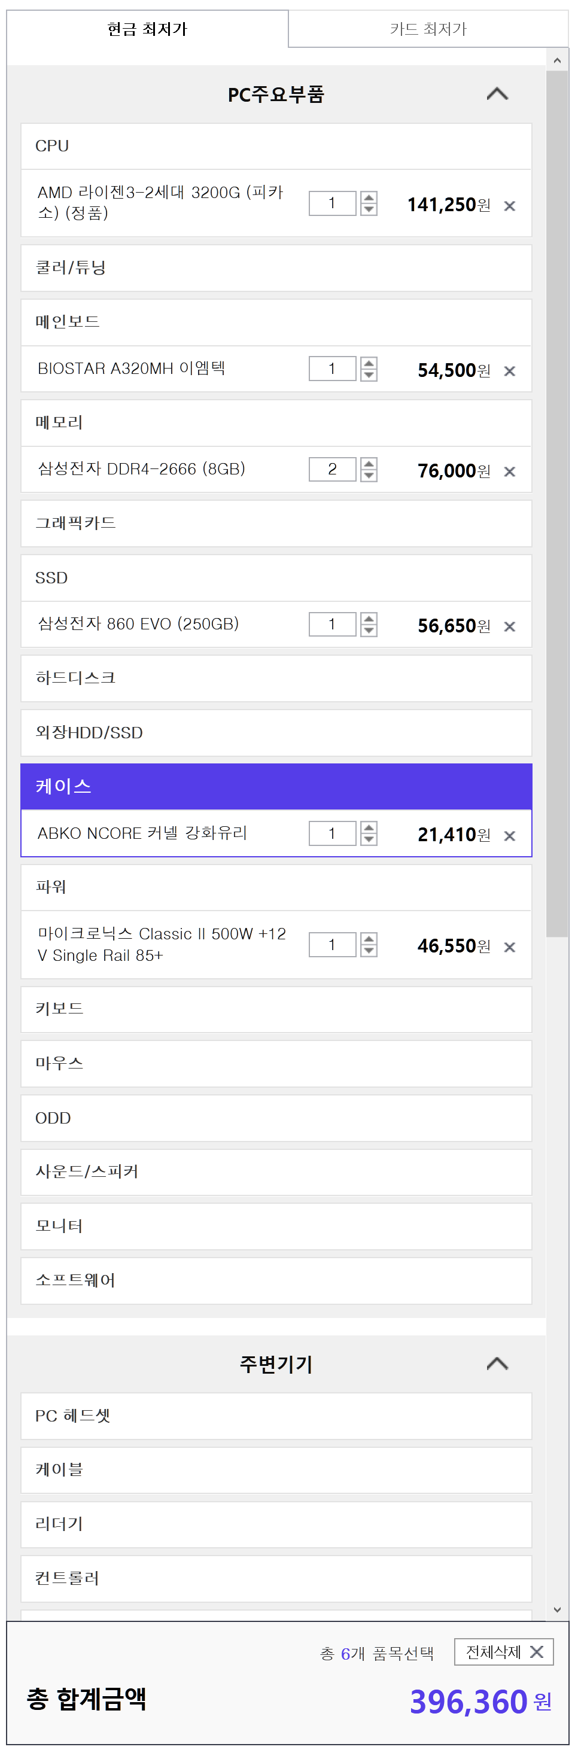Select the 하드디스크 category row
Screen dimensions: 578x1753
(x=276, y=678)
